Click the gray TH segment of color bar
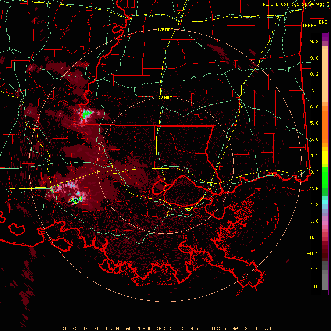The width and height of the screenshot is (331, 331). click(x=325, y=282)
